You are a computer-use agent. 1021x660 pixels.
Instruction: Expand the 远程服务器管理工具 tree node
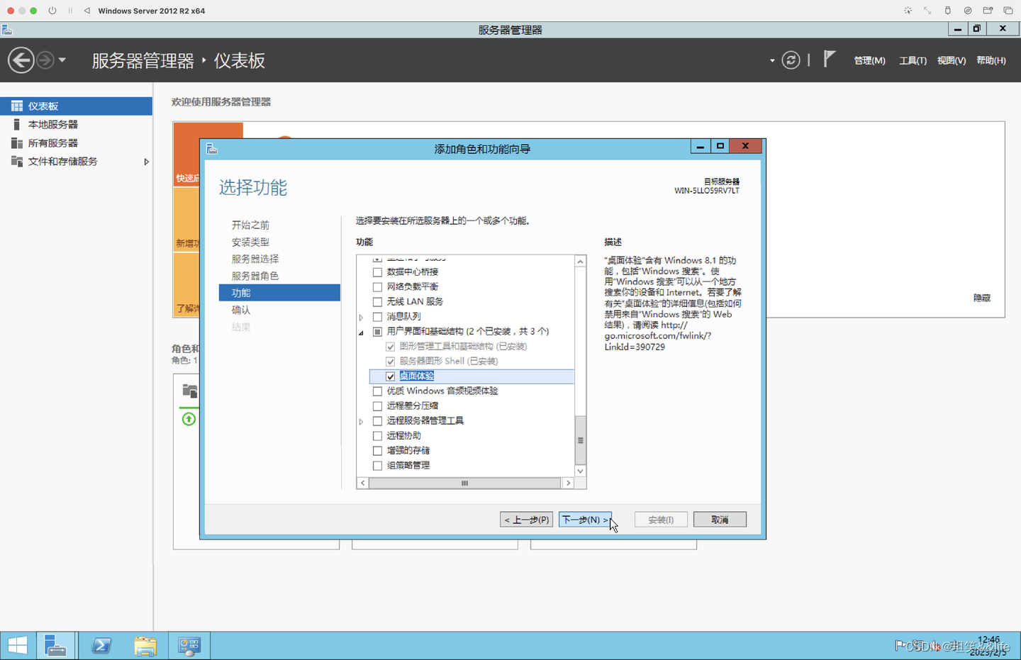point(362,421)
